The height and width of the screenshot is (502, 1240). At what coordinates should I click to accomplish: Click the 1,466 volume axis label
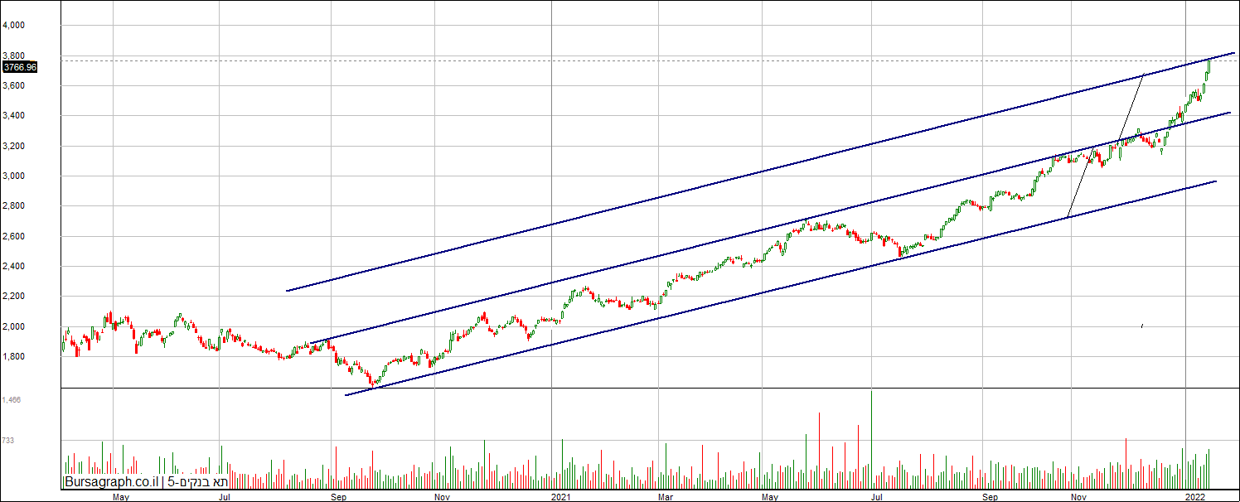pyautogui.click(x=12, y=400)
